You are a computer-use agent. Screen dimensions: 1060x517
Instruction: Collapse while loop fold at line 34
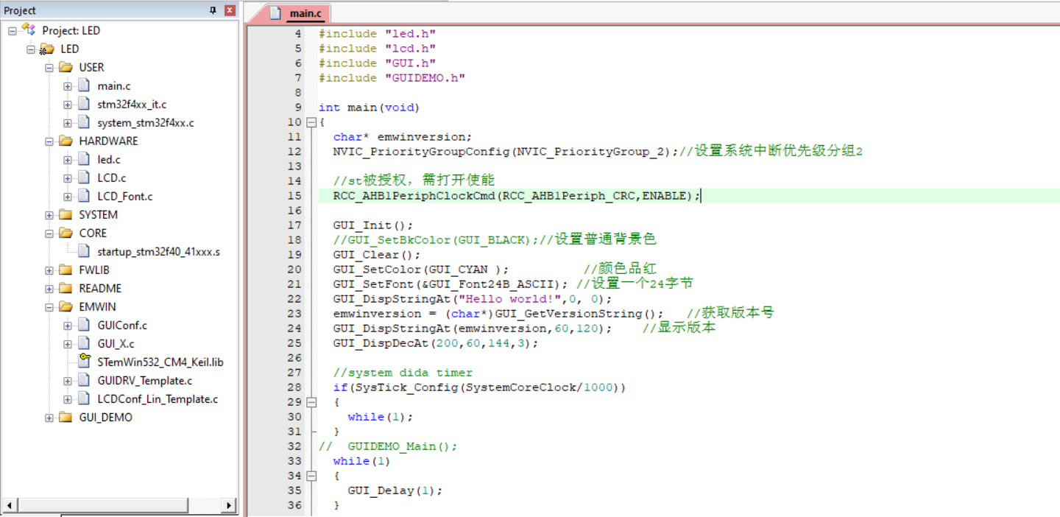[311, 476]
